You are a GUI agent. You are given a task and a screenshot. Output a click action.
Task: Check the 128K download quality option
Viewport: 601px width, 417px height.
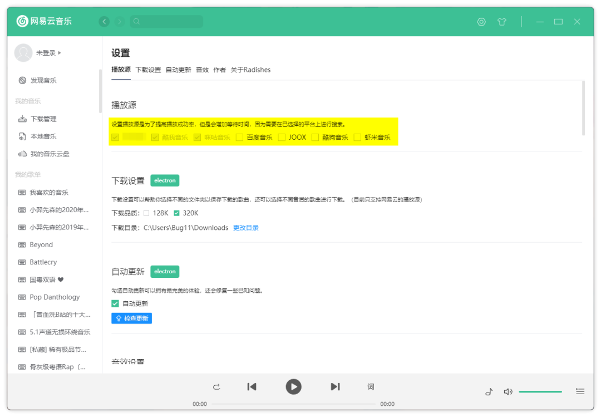(146, 213)
